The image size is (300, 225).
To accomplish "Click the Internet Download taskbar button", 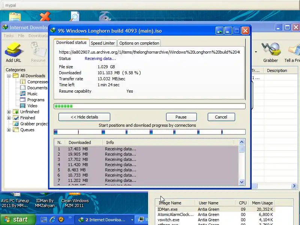I will click(104, 220).
